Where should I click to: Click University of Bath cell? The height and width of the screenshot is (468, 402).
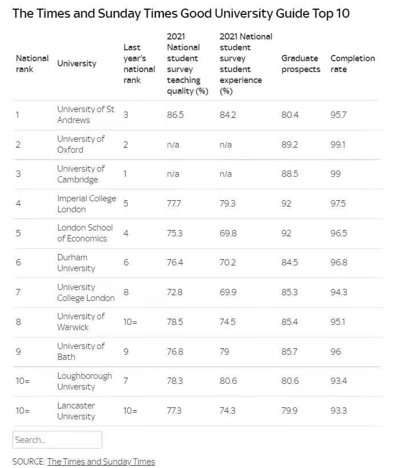point(81,352)
